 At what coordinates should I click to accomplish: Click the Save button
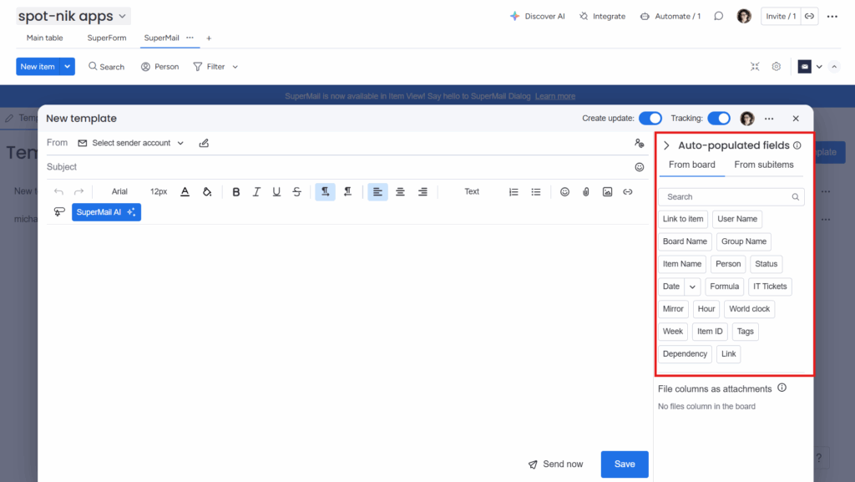tap(625, 464)
